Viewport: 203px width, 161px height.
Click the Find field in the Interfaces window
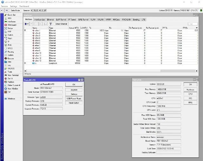pyautogui.click(x=193, y=24)
